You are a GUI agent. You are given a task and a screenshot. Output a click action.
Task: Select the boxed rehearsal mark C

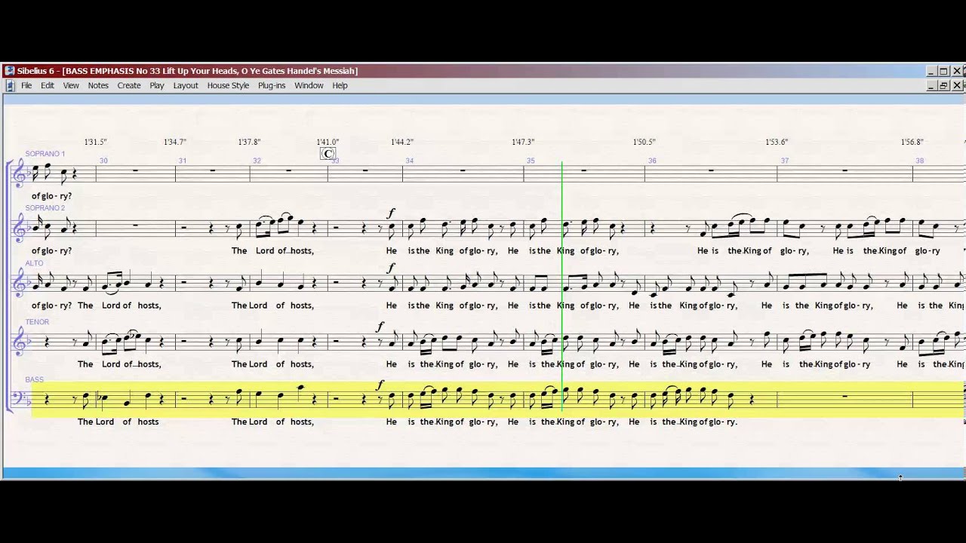(328, 154)
